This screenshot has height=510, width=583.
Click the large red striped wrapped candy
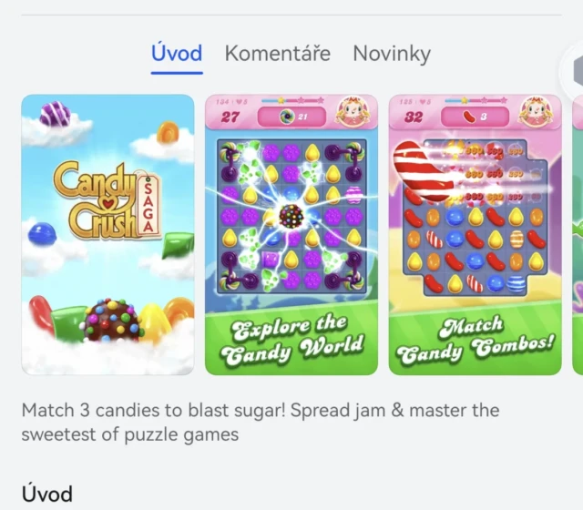pyautogui.click(x=421, y=171)
